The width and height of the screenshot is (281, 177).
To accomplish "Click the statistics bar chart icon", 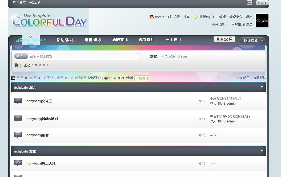I will pyautogui.click(x=13, y=78).
